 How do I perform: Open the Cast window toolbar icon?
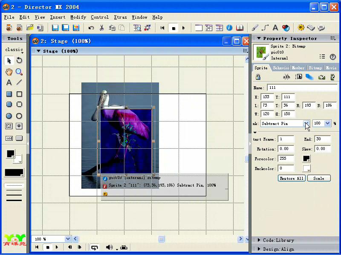pos(209,28)
